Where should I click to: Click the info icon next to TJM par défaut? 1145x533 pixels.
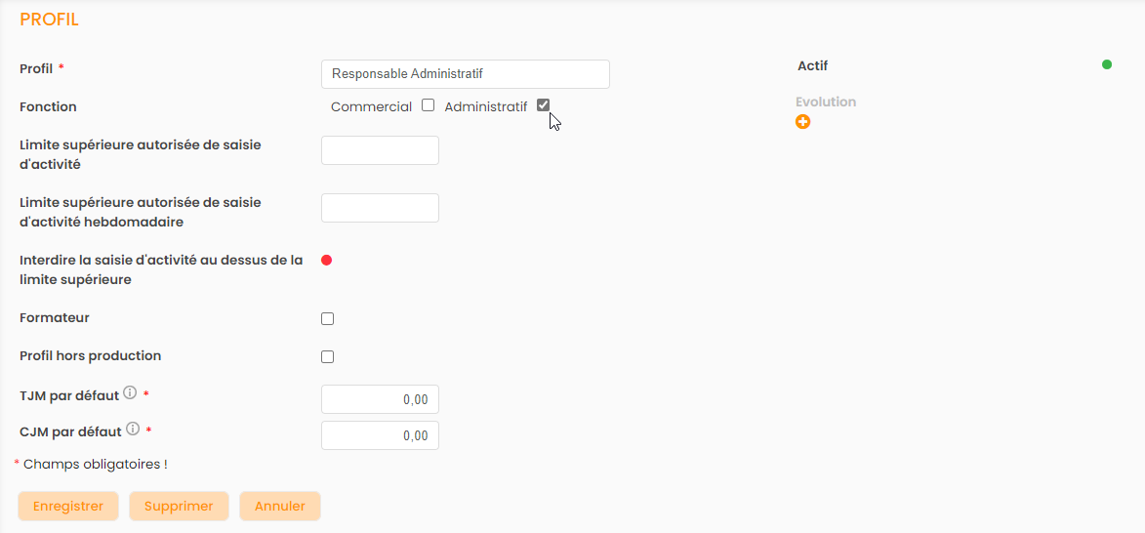[130, 393]
